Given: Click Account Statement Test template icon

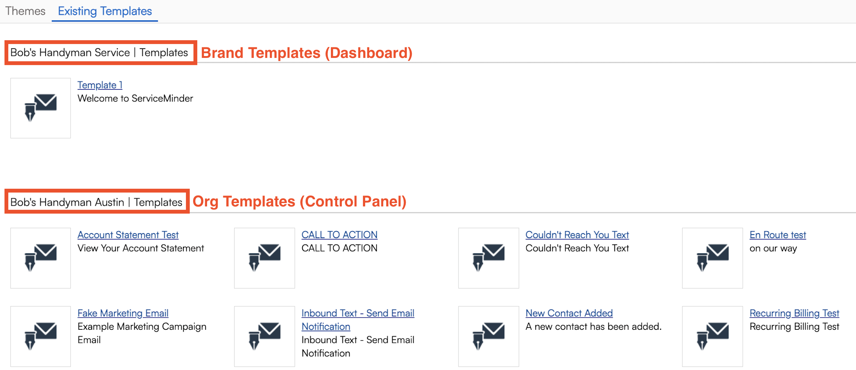Looking at the screenshot, I should pyautogui.click(x=41, y=258).
